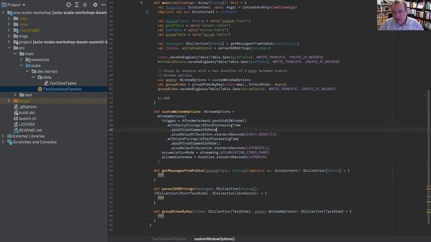This screenshot has width=431, height=242.
Task: Click the Collapse All icon in Project panel
Action: click(x=85, y=5)
